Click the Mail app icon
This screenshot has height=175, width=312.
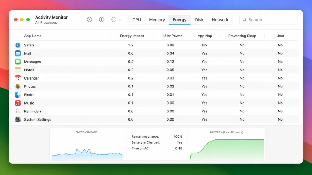click(18, 53)
